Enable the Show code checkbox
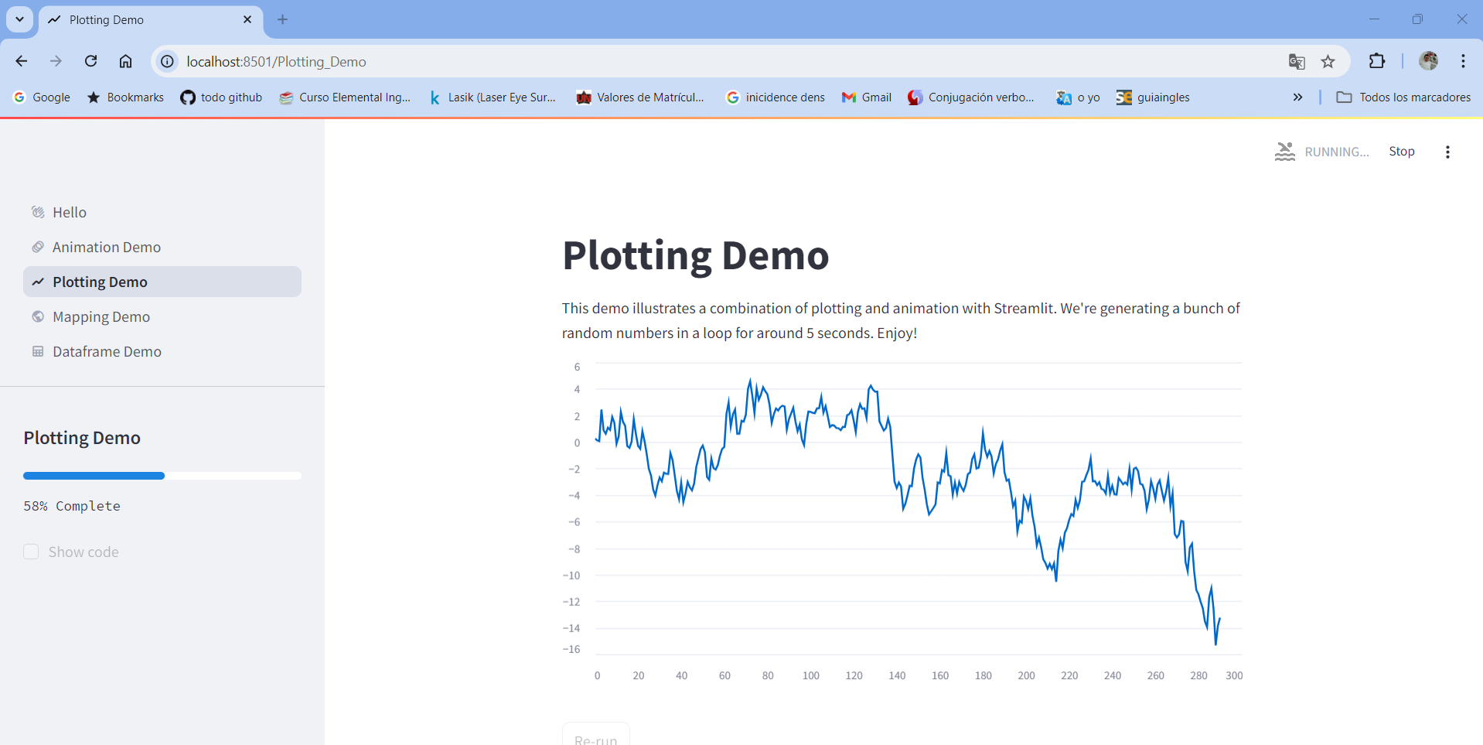The width and height of the screenshot is (1483, 745). click(31, 552)
